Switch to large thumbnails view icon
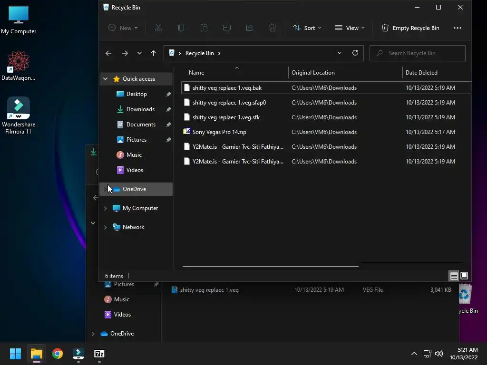The height and width of the screenshot is (365, 487). 464,276
